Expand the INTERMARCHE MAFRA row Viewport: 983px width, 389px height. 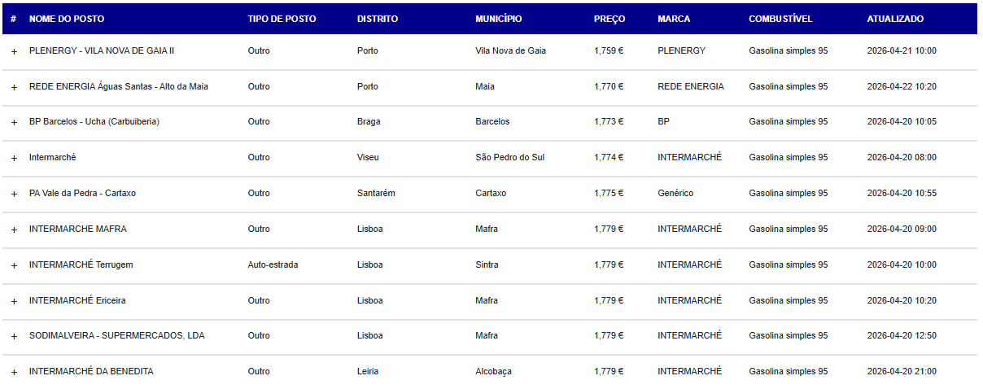tap(14, 229)
